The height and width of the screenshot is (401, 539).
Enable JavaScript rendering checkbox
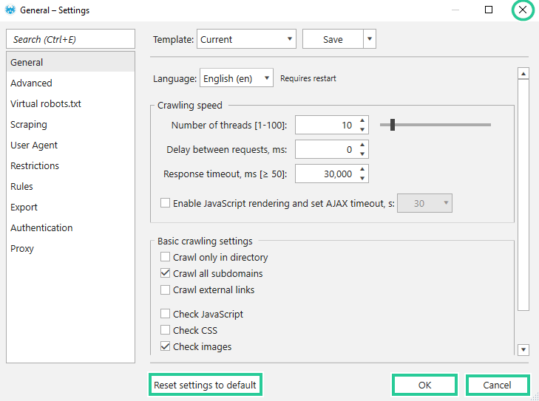(166, 203)
